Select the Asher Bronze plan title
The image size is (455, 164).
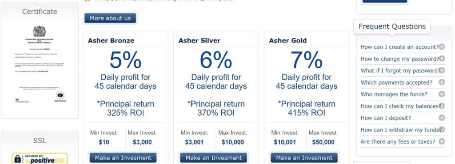point(111,40)
